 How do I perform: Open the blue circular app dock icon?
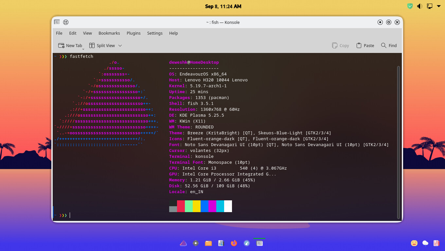247,243
